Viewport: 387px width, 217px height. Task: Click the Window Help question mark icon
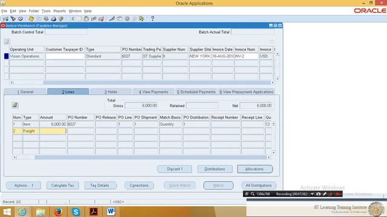click(x=152, y=19)
